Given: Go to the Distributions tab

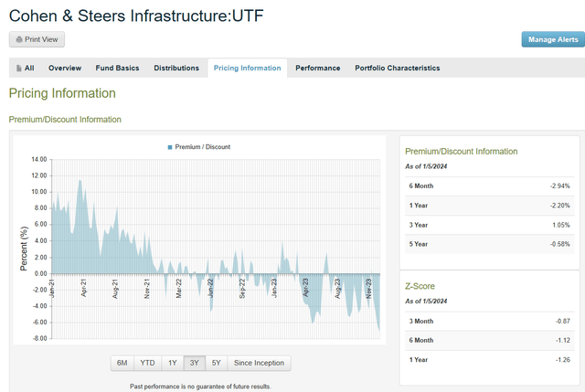Looking at the screenshot, I should [176, 68].
